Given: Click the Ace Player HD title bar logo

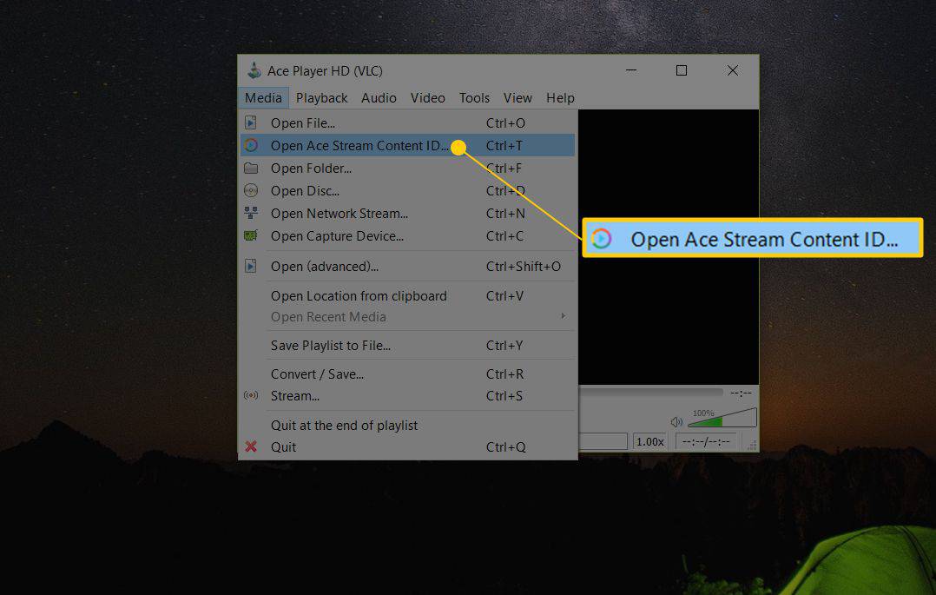Looking at the screenshot, I should pos(255,70).
